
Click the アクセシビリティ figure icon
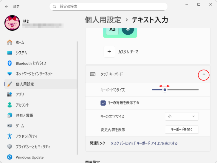click(x=10, y=136)
